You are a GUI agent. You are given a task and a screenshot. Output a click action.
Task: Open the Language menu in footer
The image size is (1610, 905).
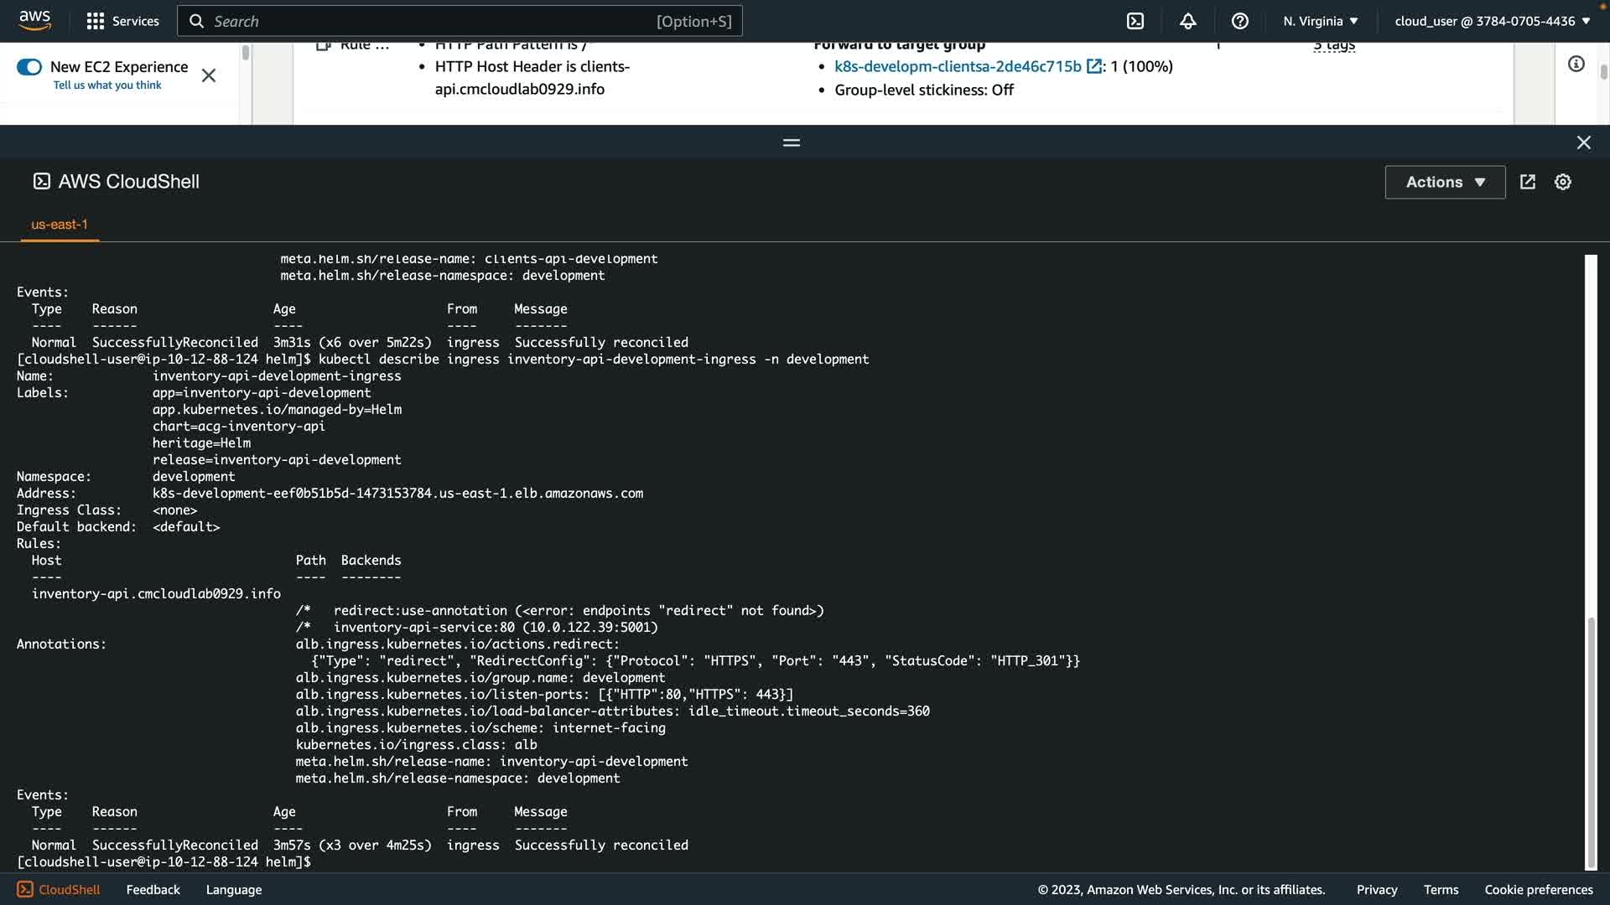coord(233,889)
